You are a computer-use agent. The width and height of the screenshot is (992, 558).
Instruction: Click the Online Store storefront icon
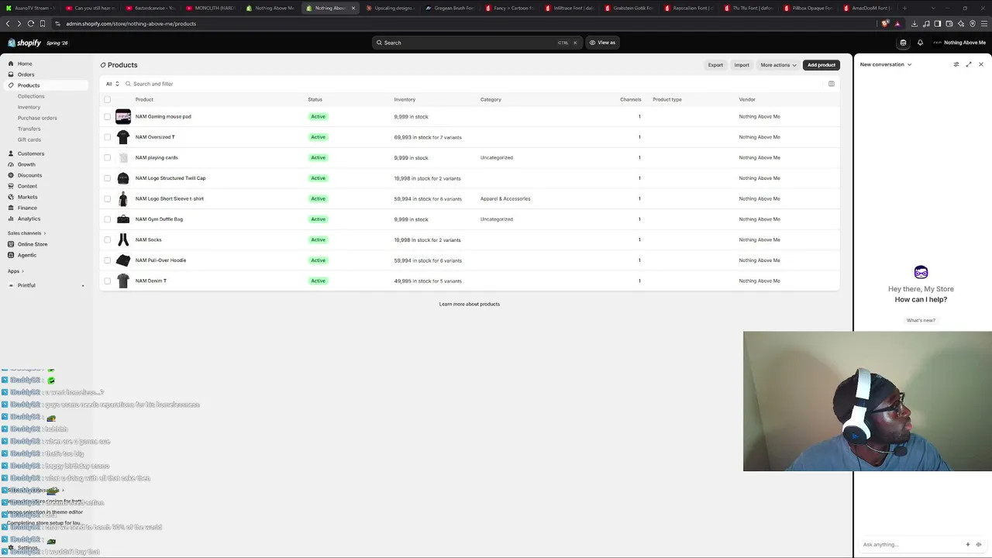11,244
